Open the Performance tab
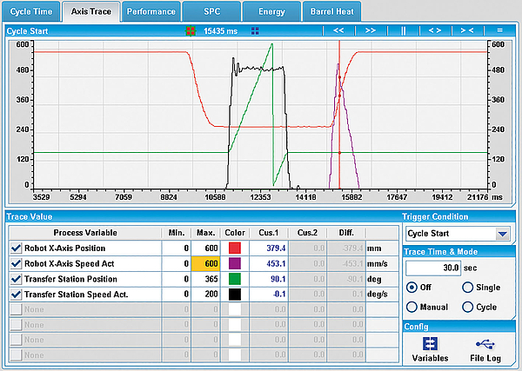The width and height of the screenshot is (522, 371). pyautogui.click(x=151, y=11)
